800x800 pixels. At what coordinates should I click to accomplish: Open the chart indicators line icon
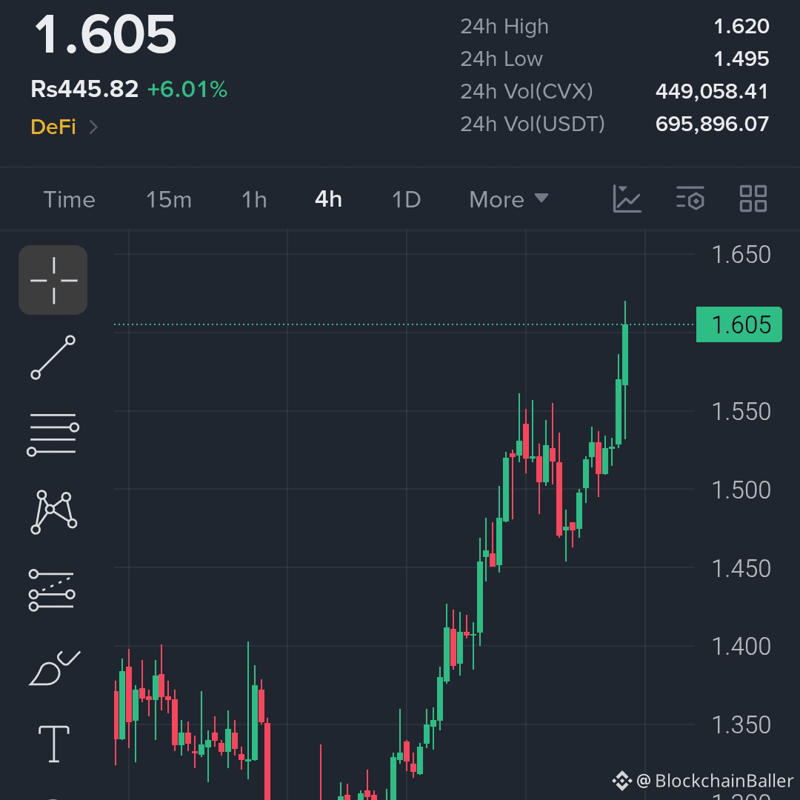point(627,199)
